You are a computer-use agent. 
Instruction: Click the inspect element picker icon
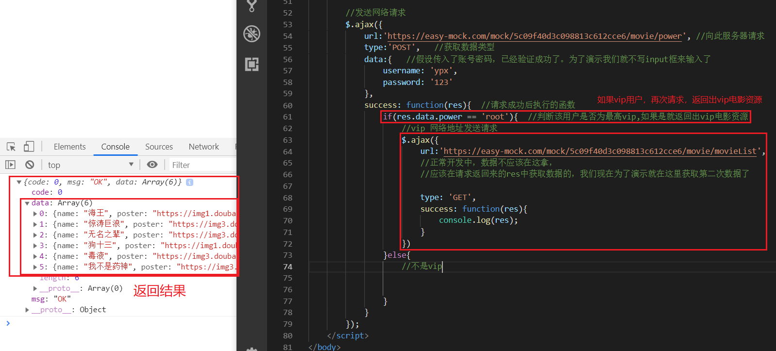coord(11,147)
